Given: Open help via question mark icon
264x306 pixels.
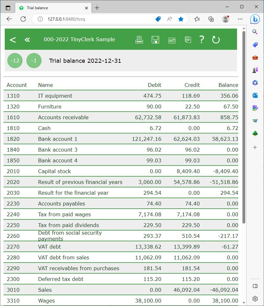Looking at the screenshot, I should 201,40.
